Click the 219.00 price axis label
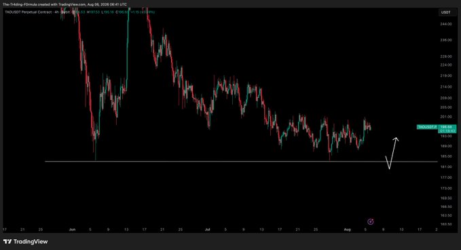The height and width of the screenshot is (250, 461). [445, 76]
